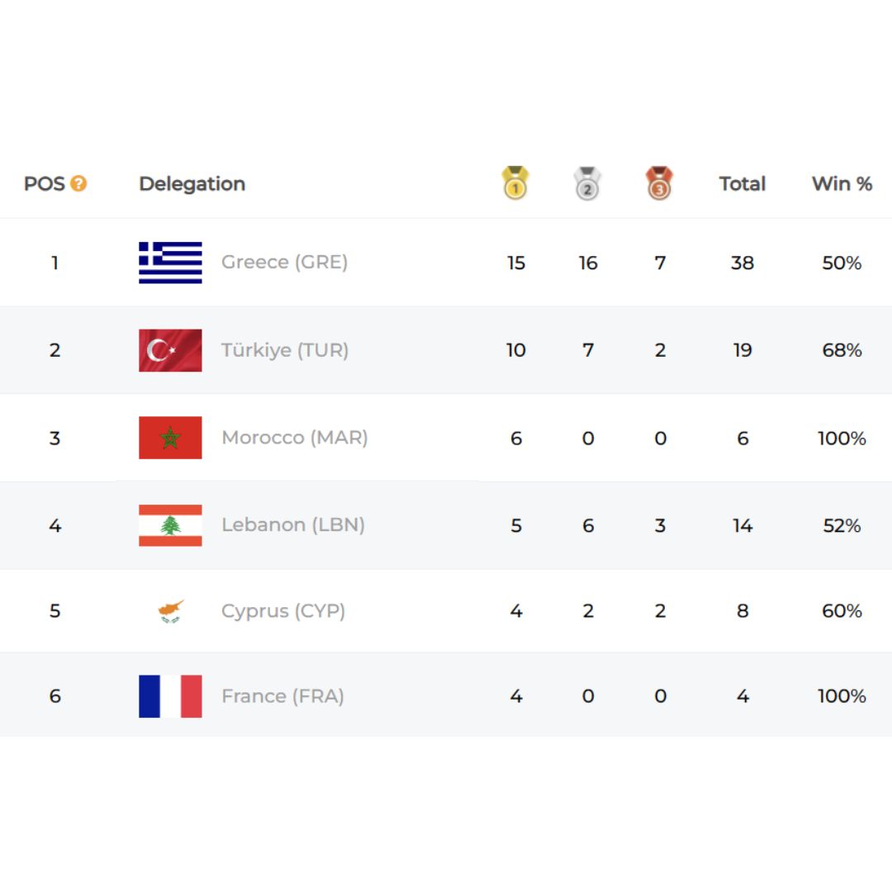Image resolution: width=892 pixels, height=892 pixels.
Task: Click the gold medal column icon
Action: [x=515, y=183]
